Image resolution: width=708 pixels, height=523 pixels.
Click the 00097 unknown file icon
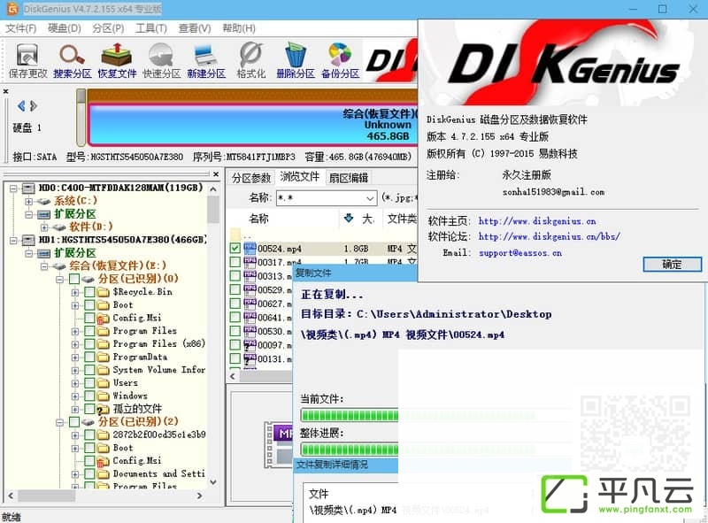[x=250, y=345]
